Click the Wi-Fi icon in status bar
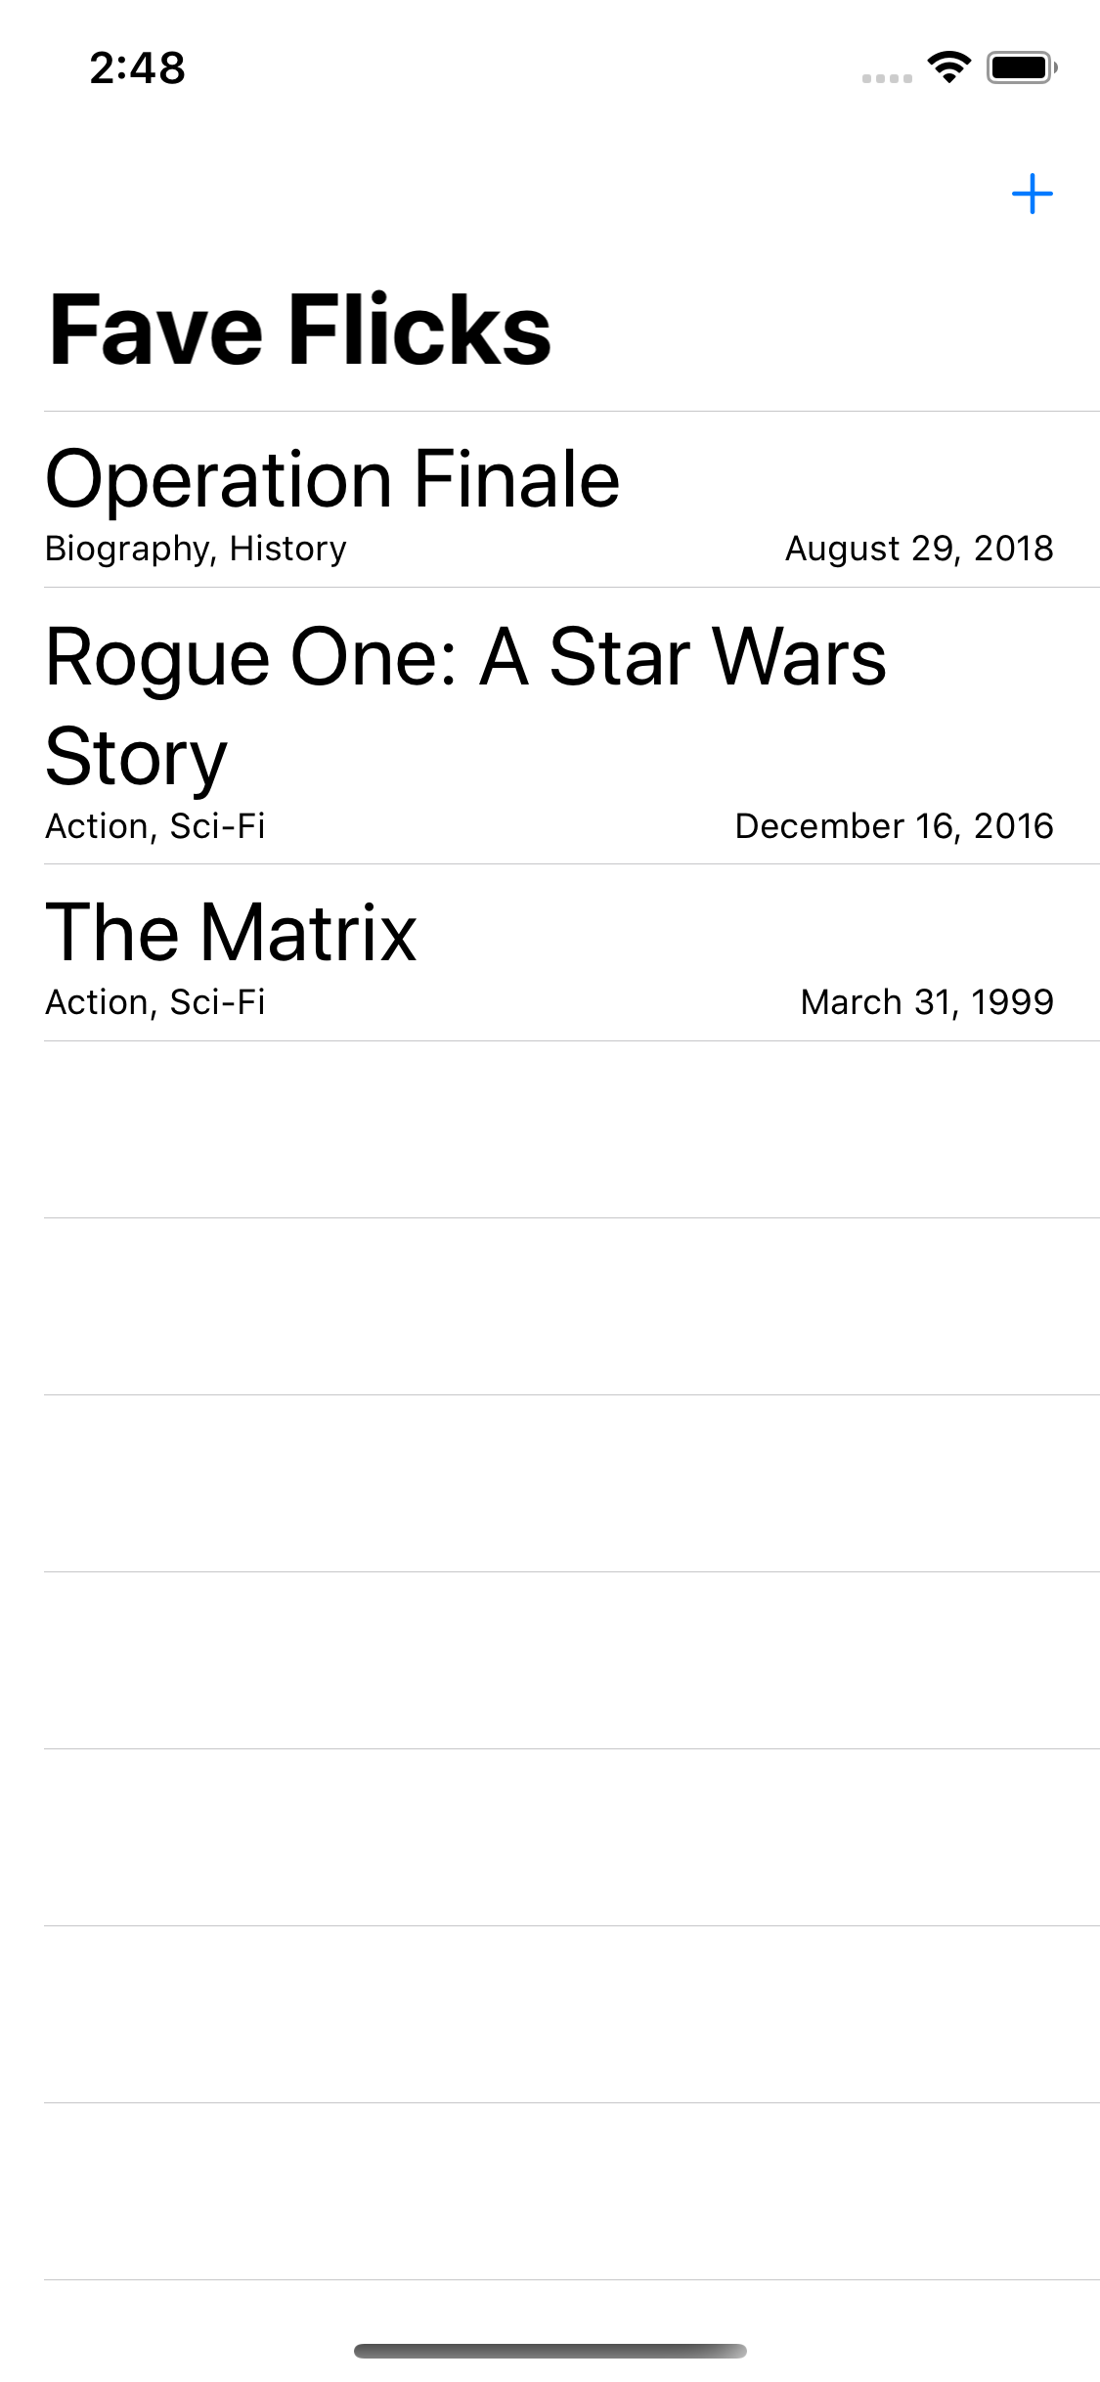The image size is (1100, 2382). [947, 66]
